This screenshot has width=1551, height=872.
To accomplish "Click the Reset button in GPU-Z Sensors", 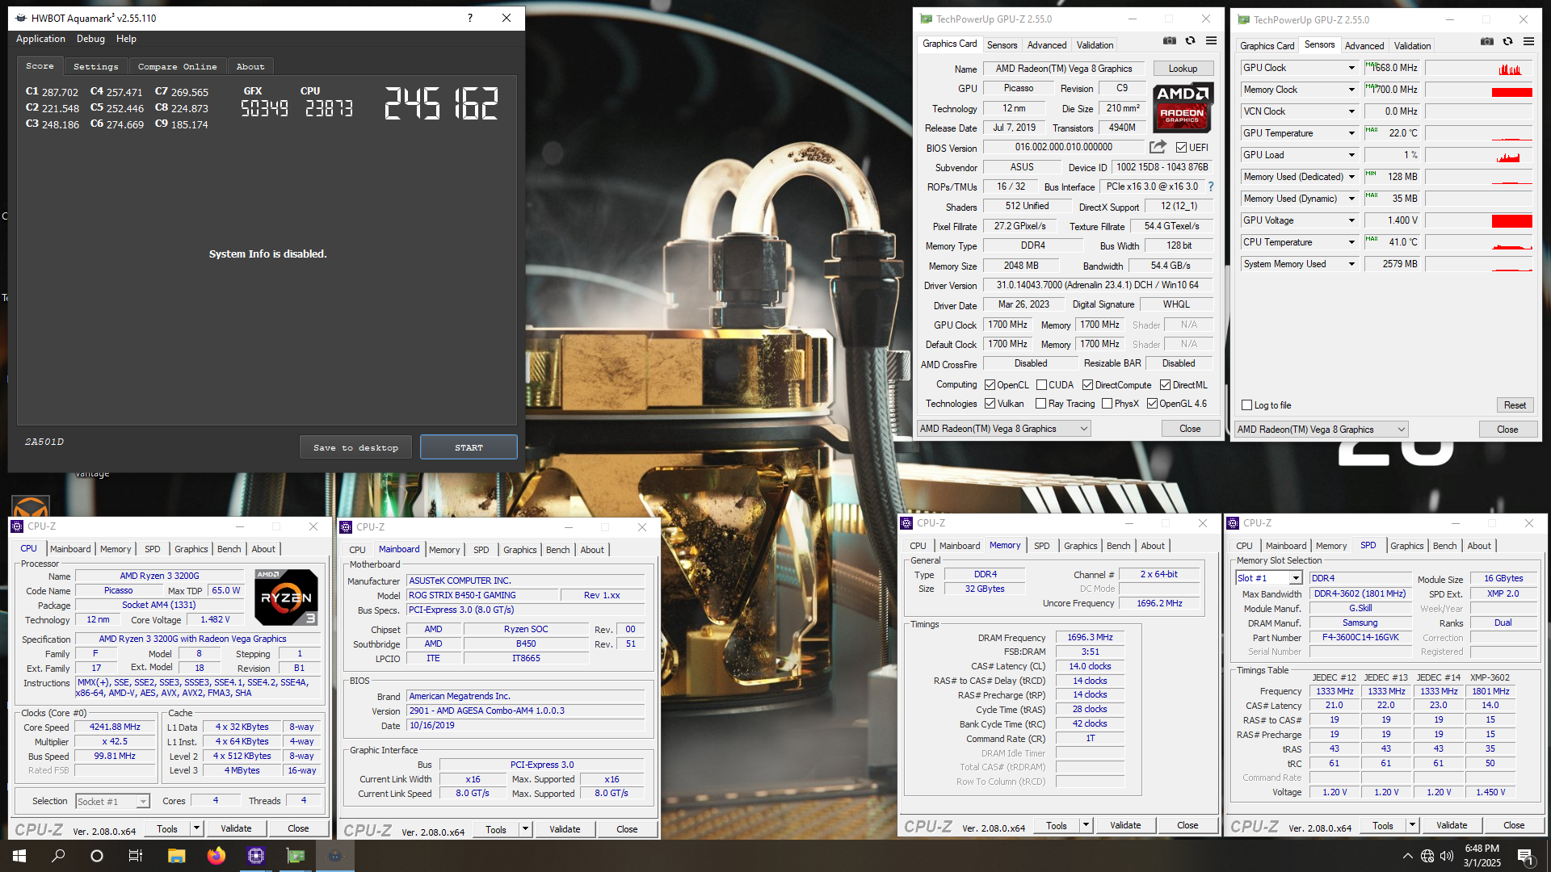I will pos(1515,405).
